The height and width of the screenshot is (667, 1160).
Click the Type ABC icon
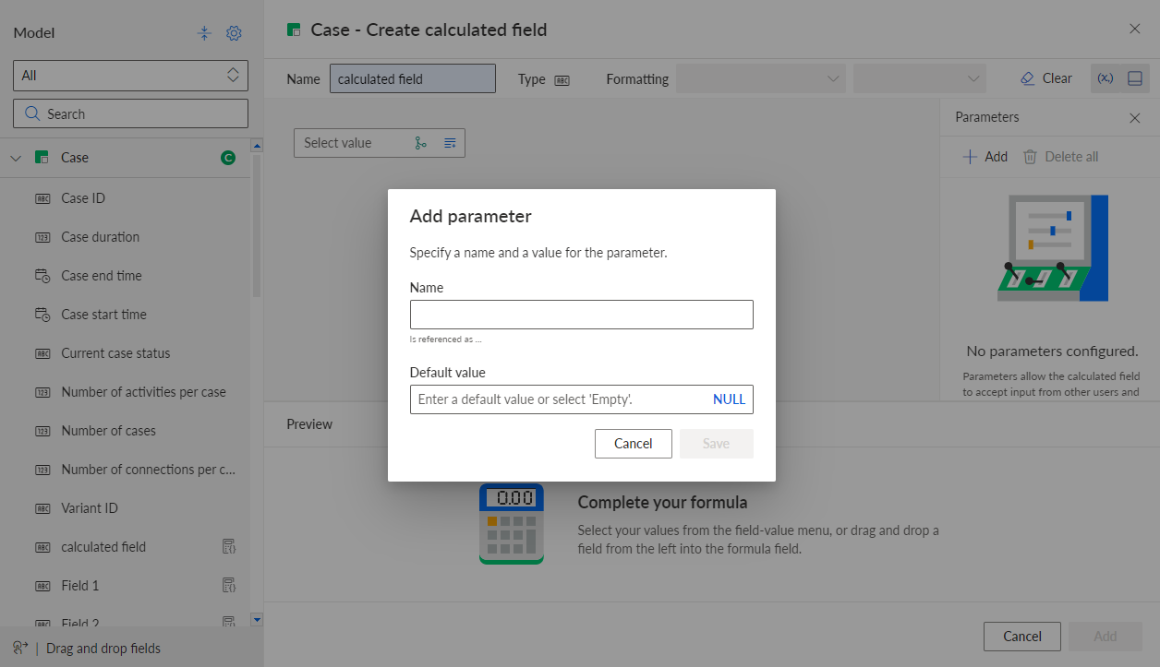[x=562, y=80]
